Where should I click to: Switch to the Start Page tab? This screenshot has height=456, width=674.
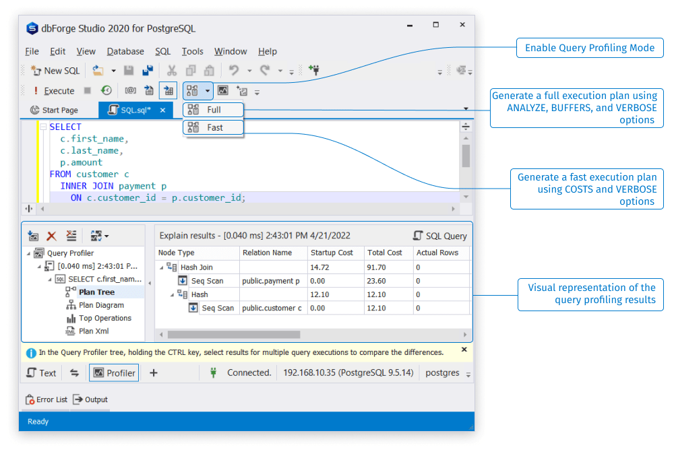[x=54, y=110]
